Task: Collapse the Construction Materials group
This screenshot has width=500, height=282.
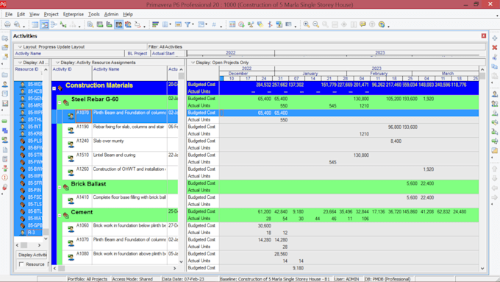Action: [x=54, y=88]
